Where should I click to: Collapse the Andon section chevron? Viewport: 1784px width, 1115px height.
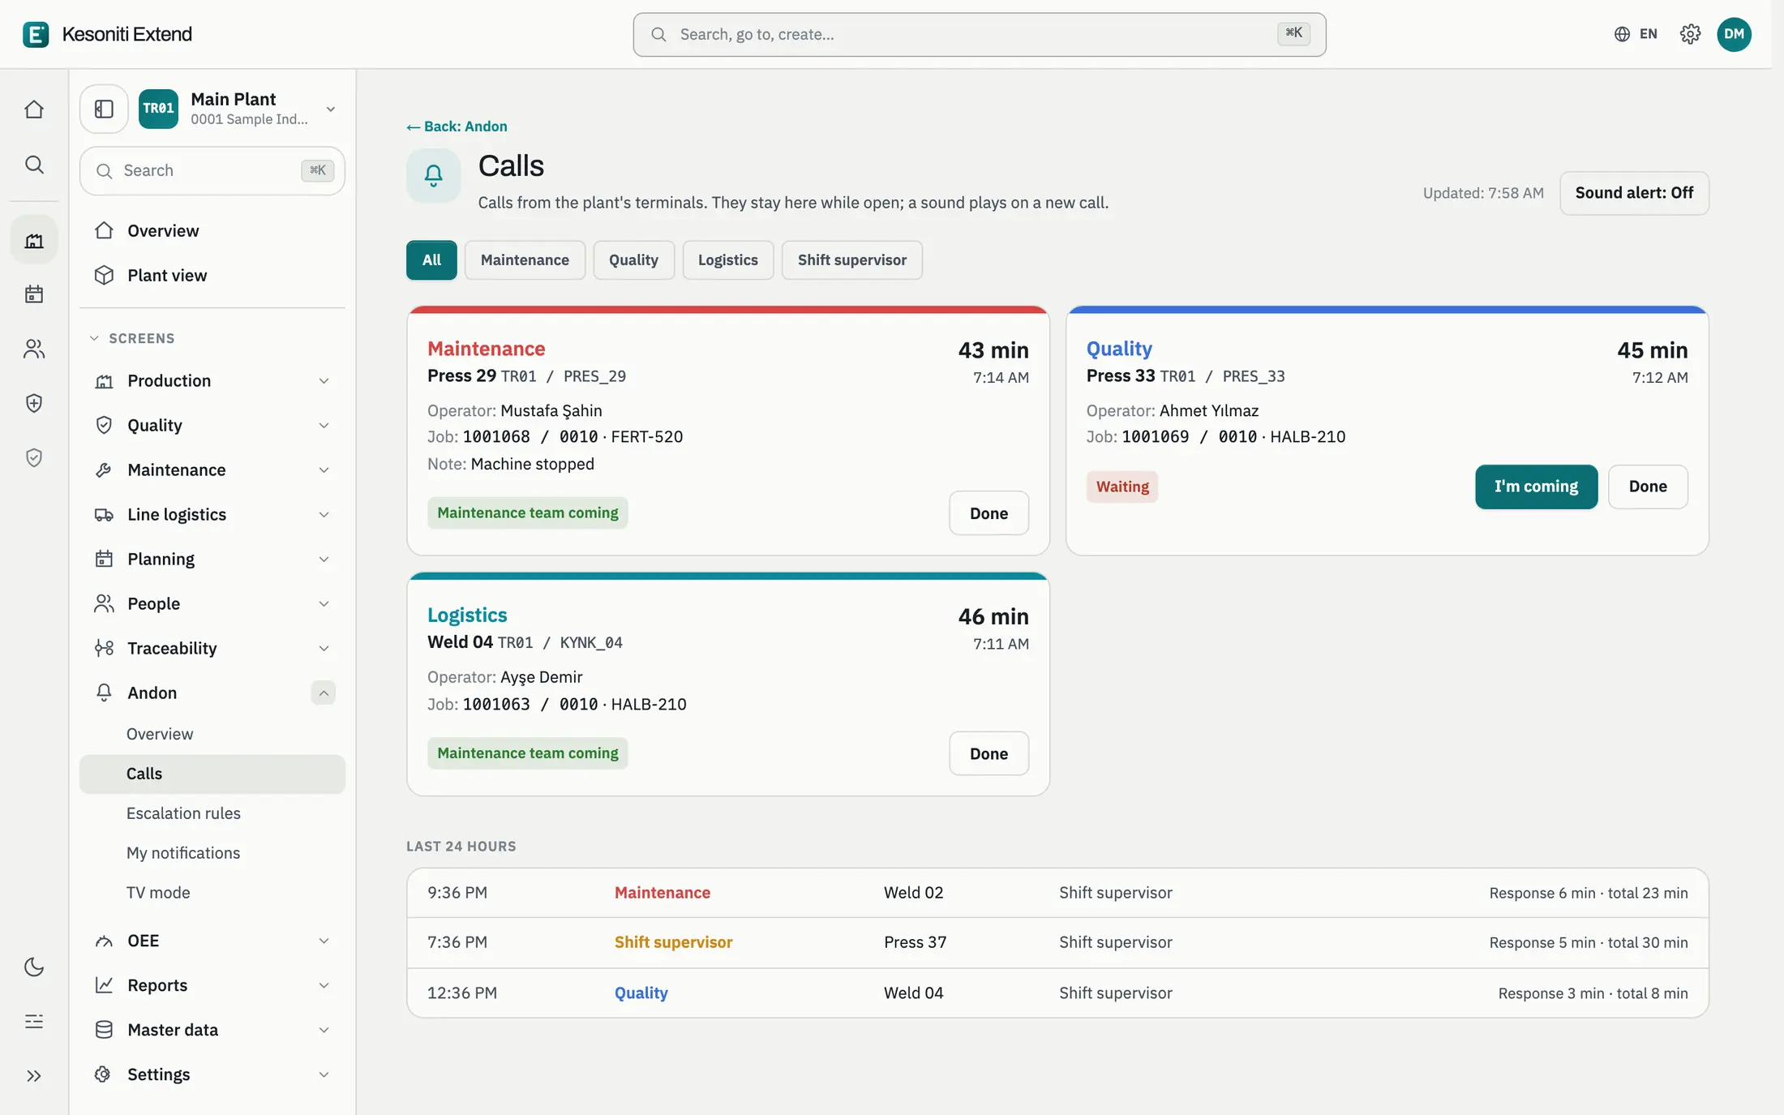tap(324, 693)
